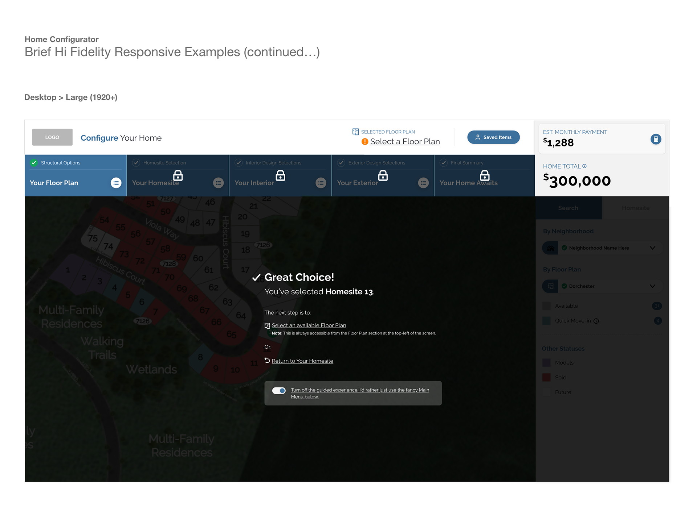Click the Selected Floor Plan icon in header
Viewport: 697px width, 507px height.
point(356,132)
